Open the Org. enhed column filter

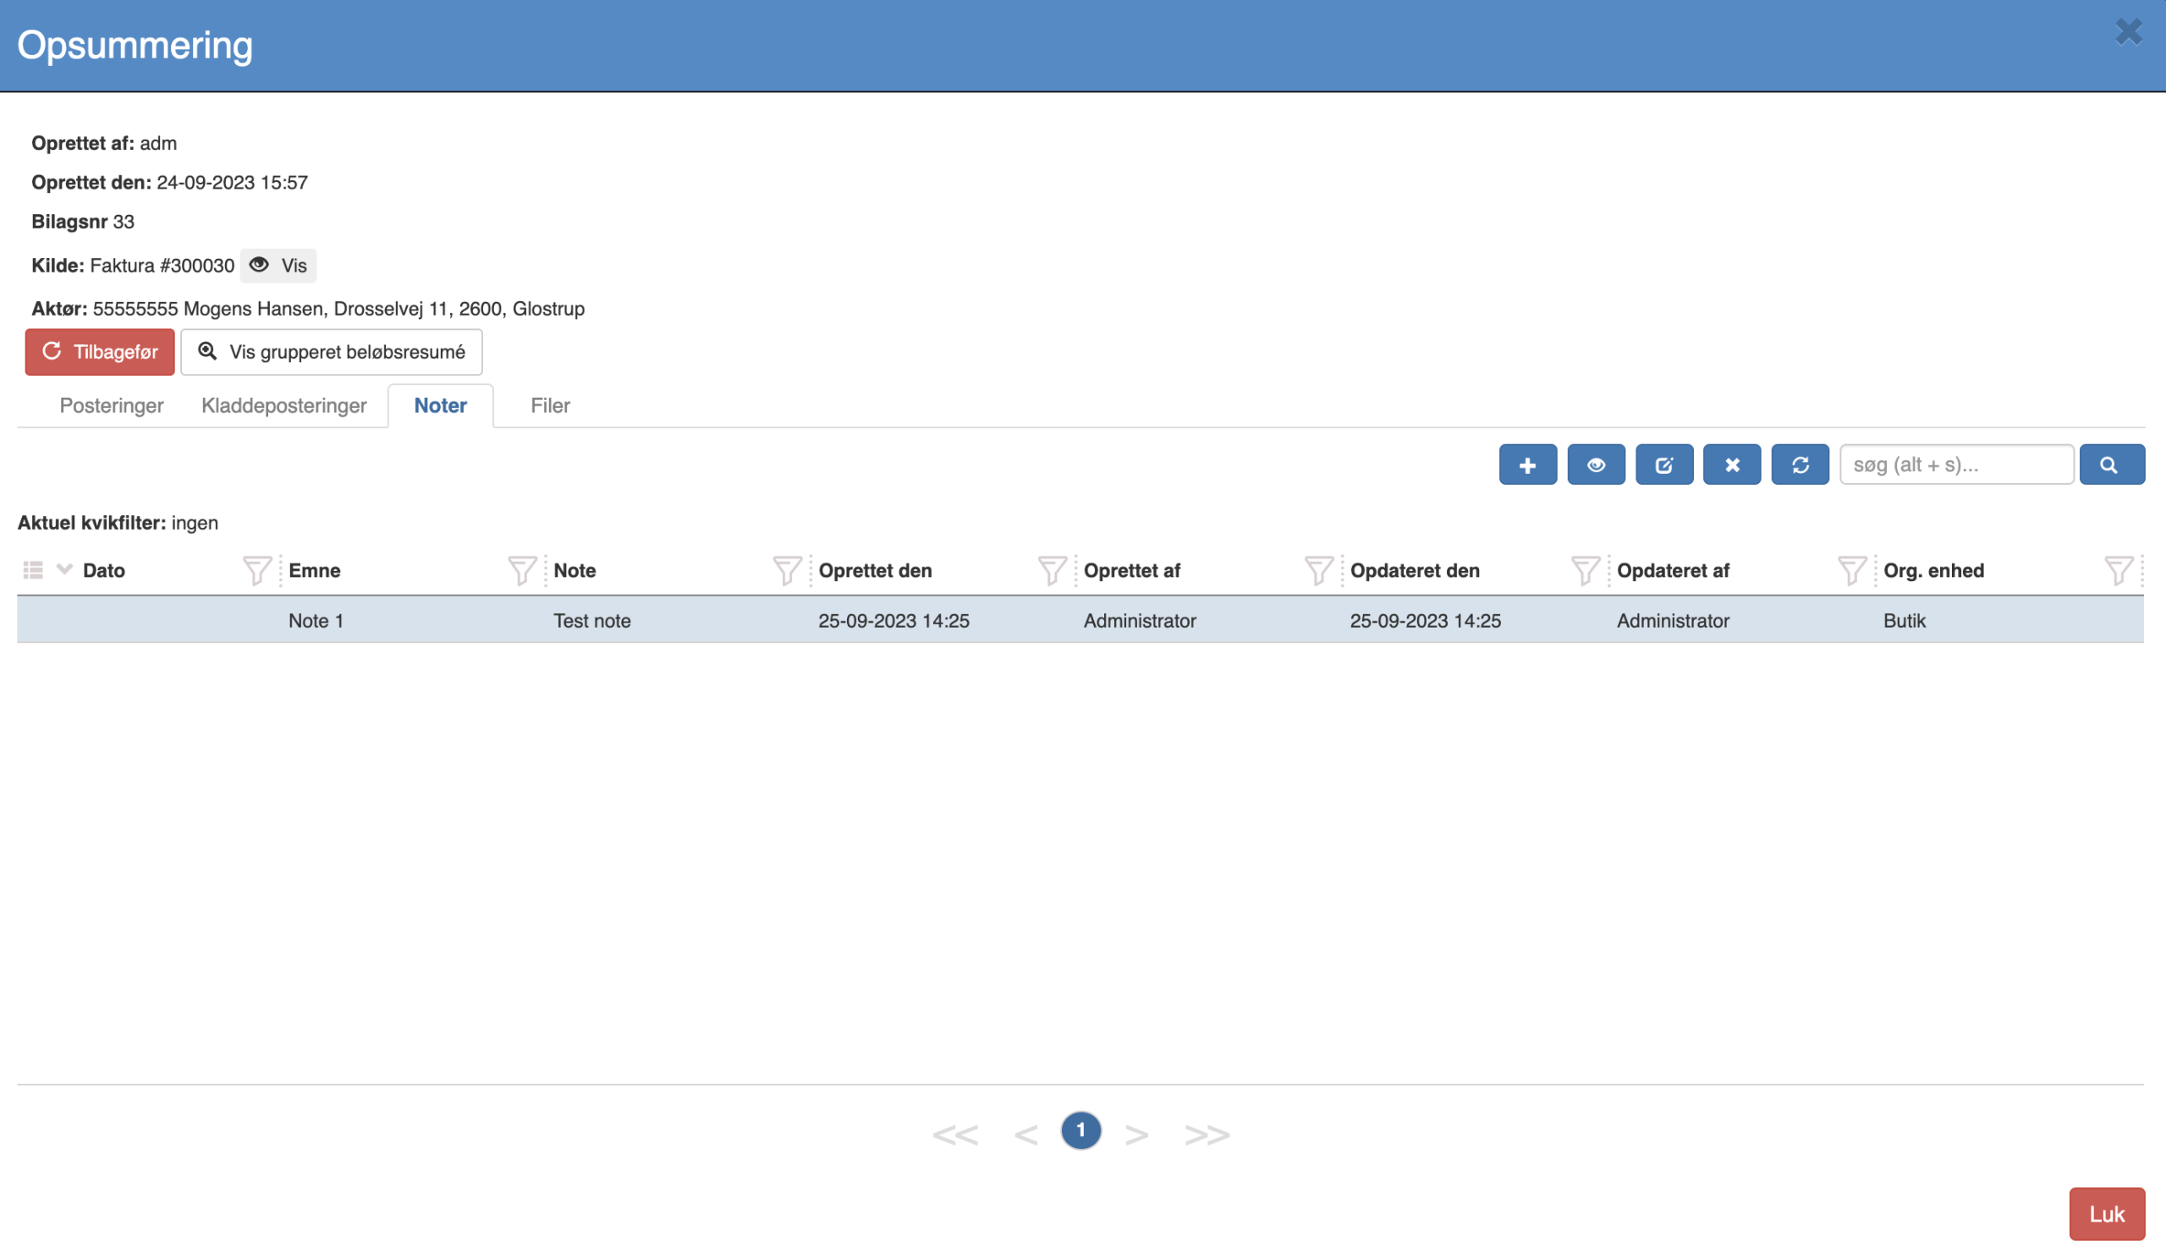(x=2118, y=570)
